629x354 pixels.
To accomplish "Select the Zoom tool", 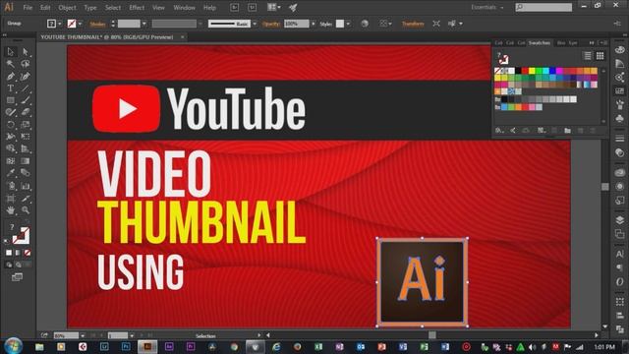I will pyautogui.click(x=26, y=209).
